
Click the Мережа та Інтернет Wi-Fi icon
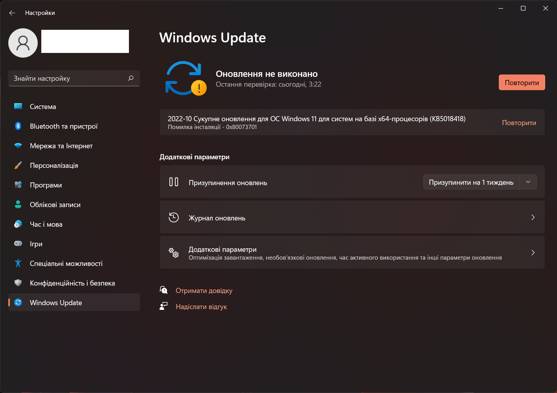pyautogui.click(x=18, y=146)
